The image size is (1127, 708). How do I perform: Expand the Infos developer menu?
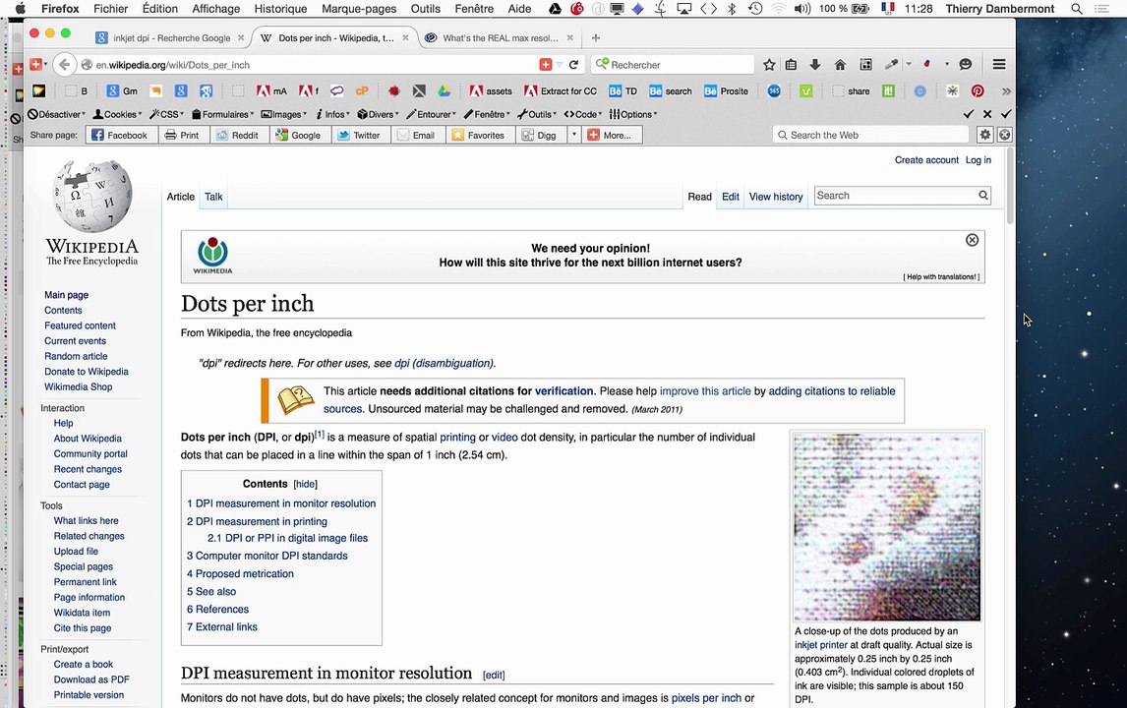332,114
